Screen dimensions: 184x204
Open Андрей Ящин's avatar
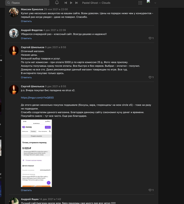(14, 201)
